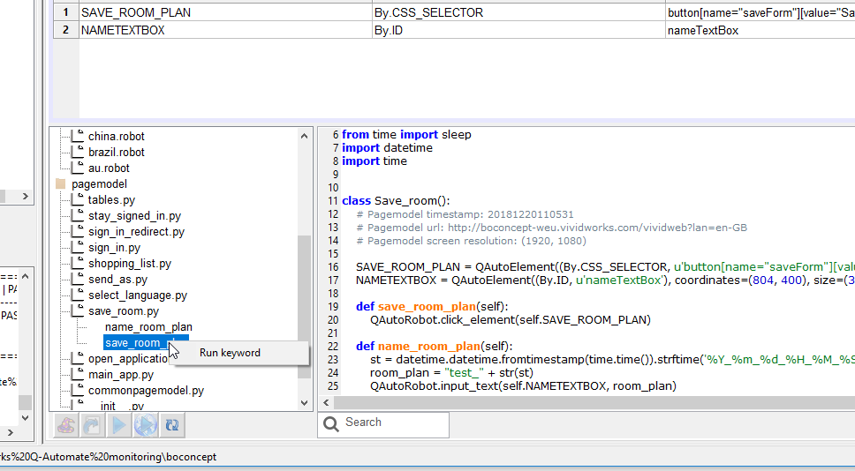The height and width of the screenshot is (471, 855).
Task: Select By.CSS_SELECTOR cell in row 1
Action: click(x=518, y=12)
